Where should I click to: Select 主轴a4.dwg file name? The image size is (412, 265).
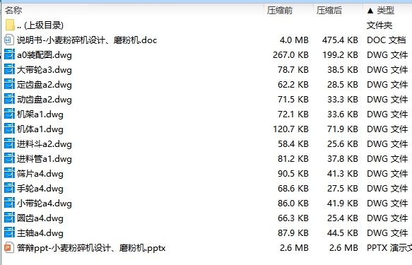point(40,233)
